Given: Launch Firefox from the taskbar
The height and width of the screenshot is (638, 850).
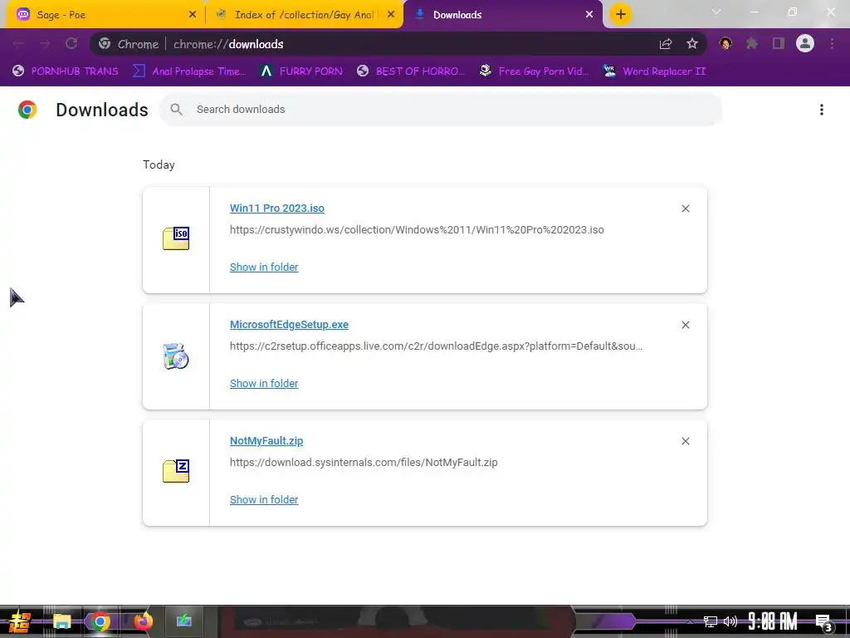Looking at the screenshot, I should pyautogui.click(x=143, y=621).
